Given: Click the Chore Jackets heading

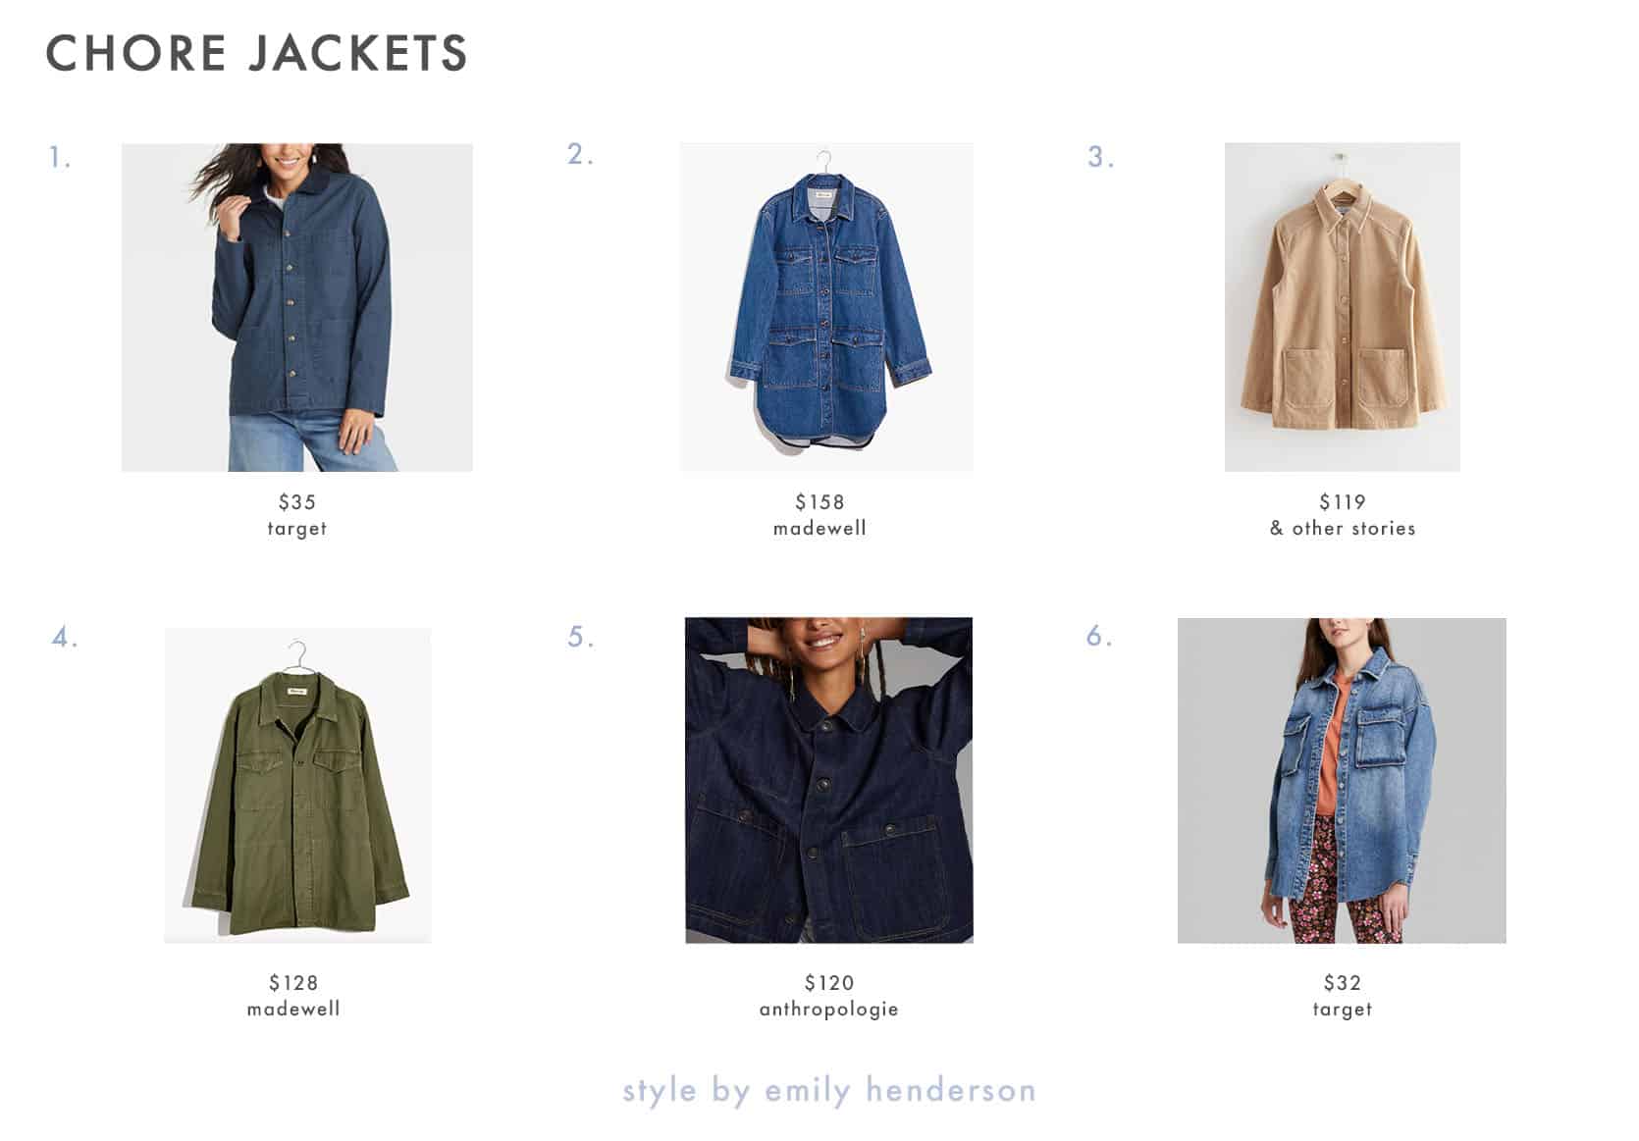Looking at the screenshot, I should coord(257,53).
